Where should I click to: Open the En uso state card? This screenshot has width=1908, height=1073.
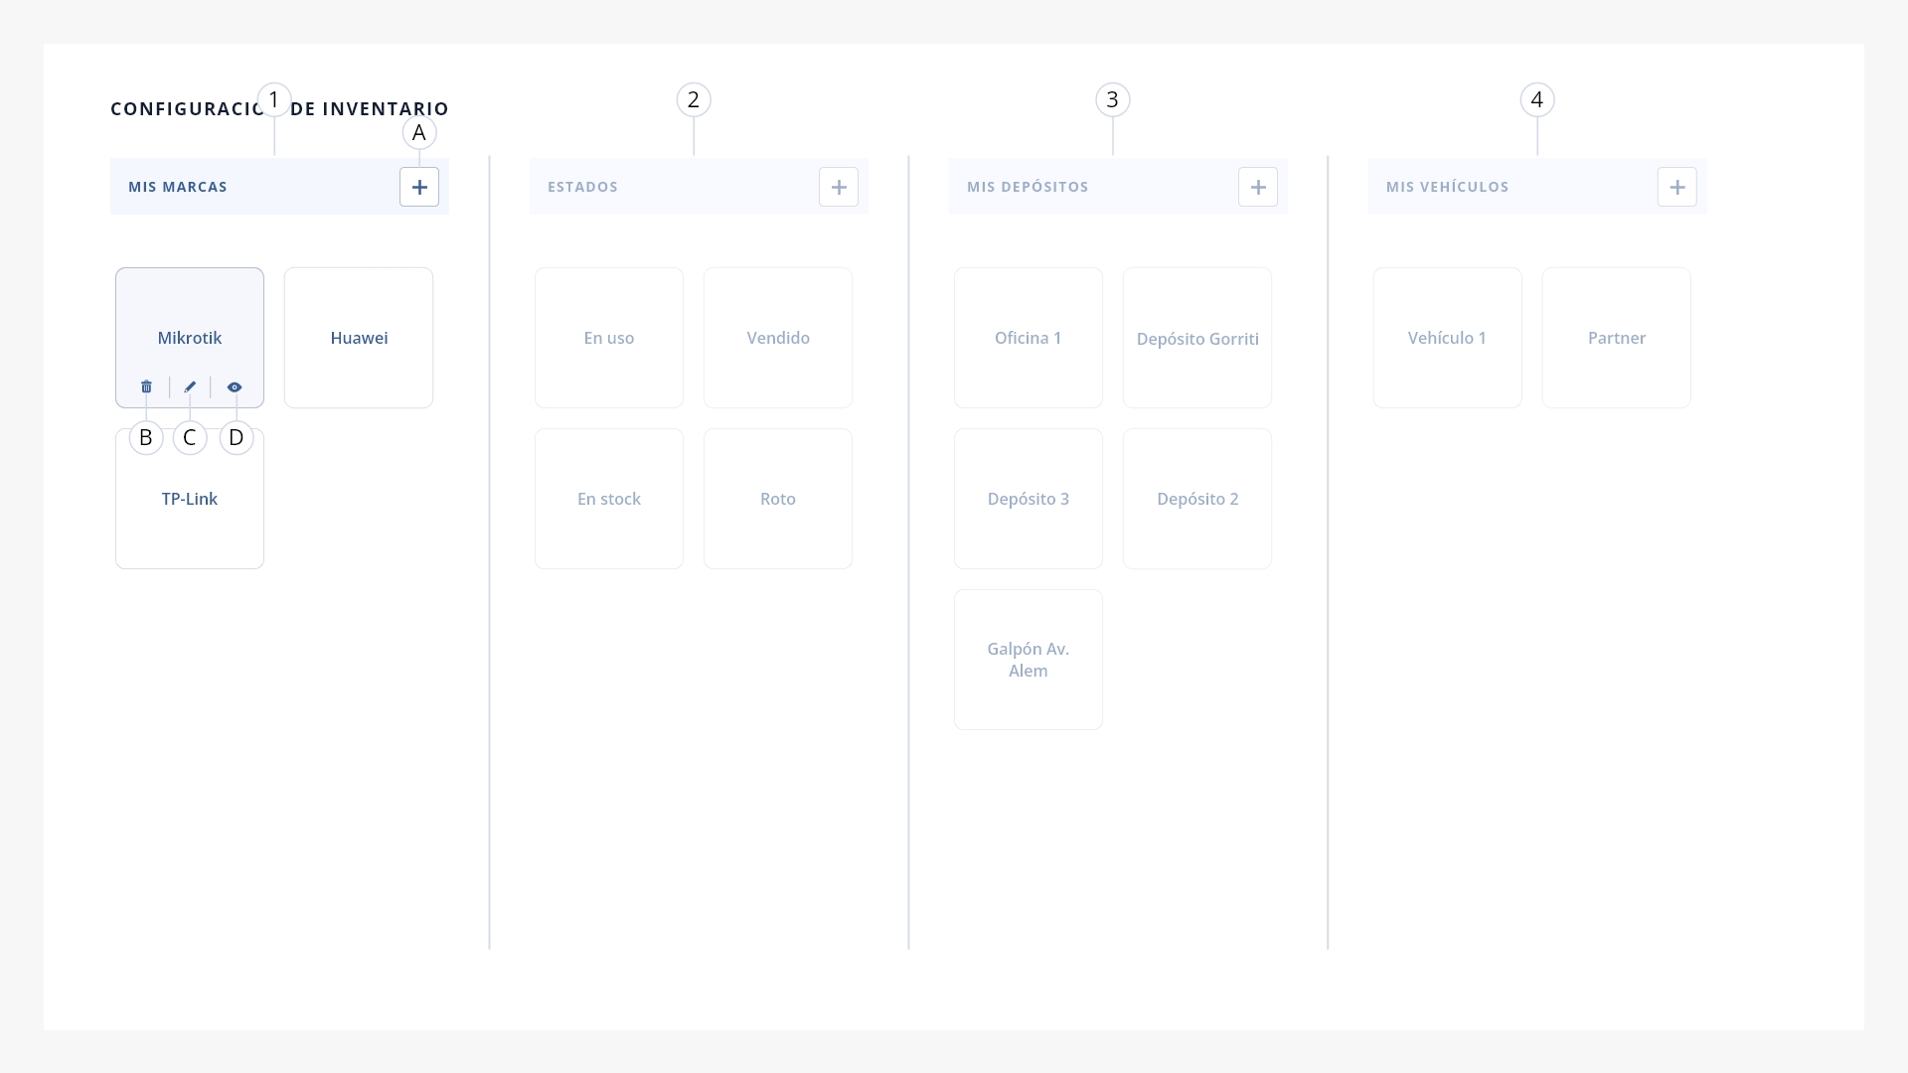[x=609, y=338]
